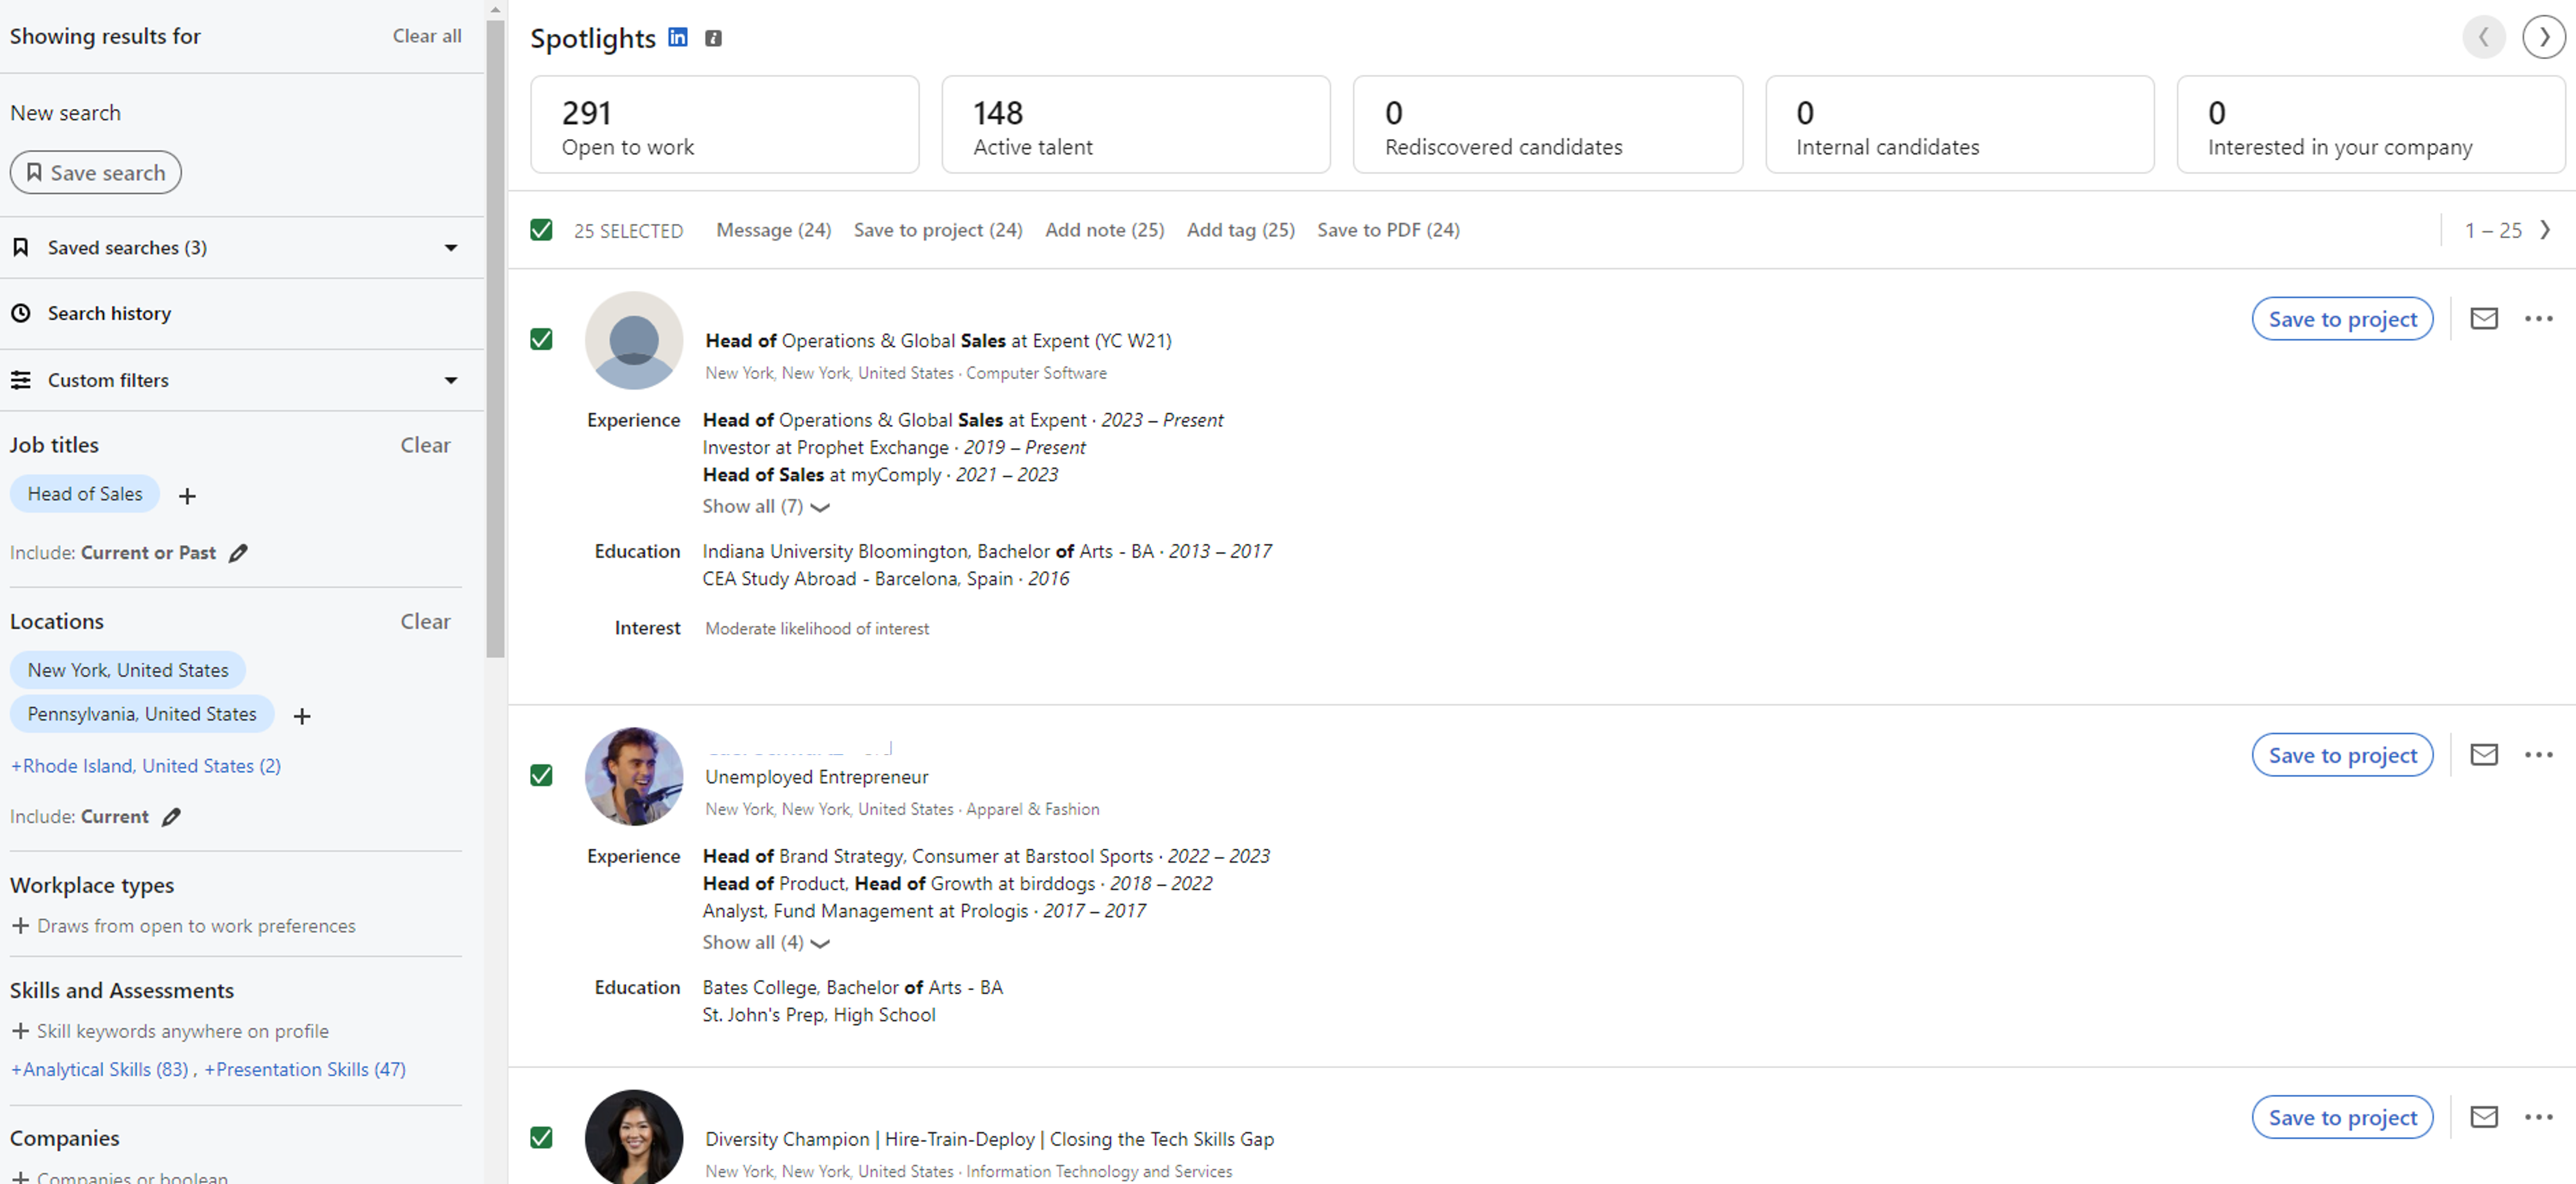Image resolution: width=2576 pixels, height=1184 pixels.
Task: Expand the Saved searches (3) dropdown
Action: pos(451,248)
